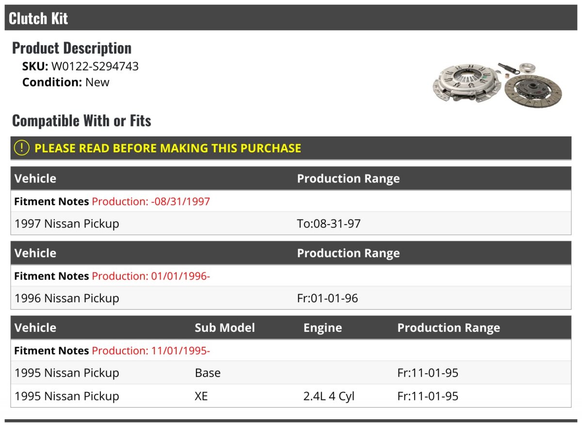The image size is (582, 427).
Task: Select the 1995 Nissan Pickup Base row
Action: point(291,373)
